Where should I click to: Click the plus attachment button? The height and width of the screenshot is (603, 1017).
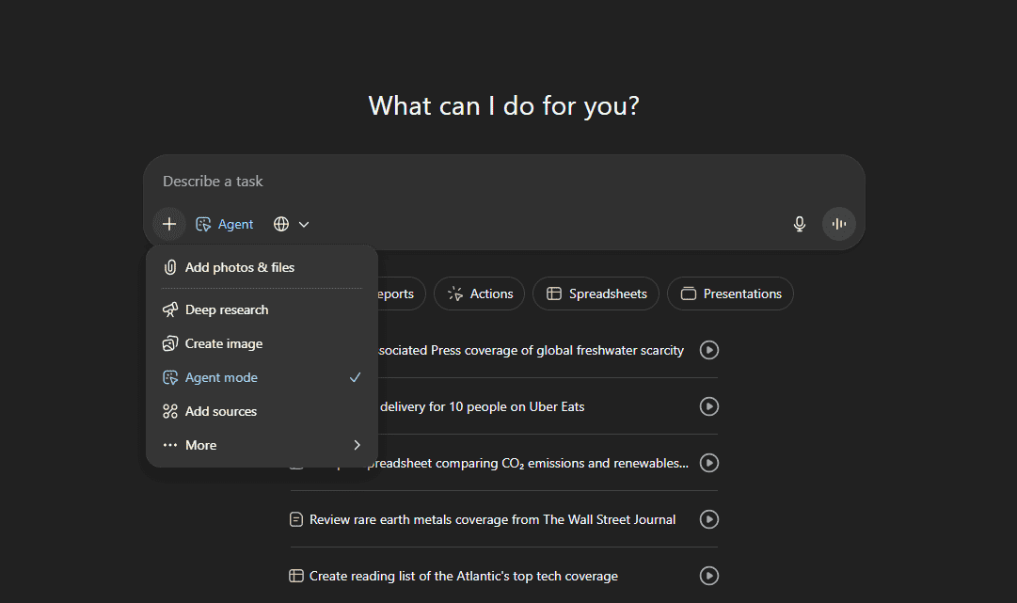pyautogui.click(x=169, y=224)
